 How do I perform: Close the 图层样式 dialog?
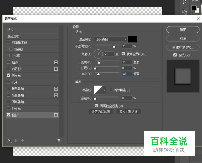[198, 19]
